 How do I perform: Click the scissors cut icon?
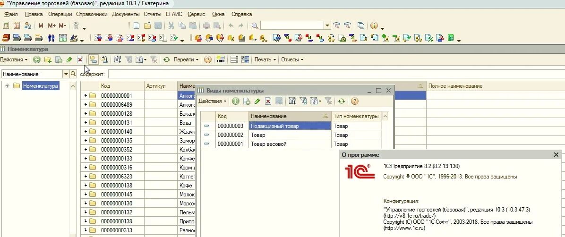coord(171,25)
